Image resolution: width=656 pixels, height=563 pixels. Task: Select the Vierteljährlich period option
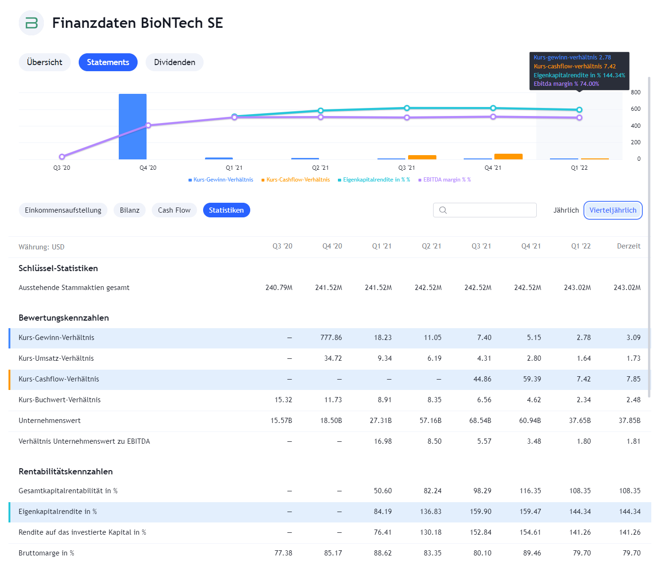point(613,210)
